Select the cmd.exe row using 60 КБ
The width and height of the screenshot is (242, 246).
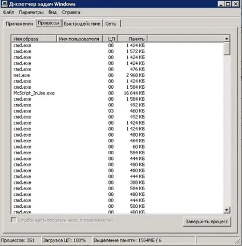(x=79, y=147)
